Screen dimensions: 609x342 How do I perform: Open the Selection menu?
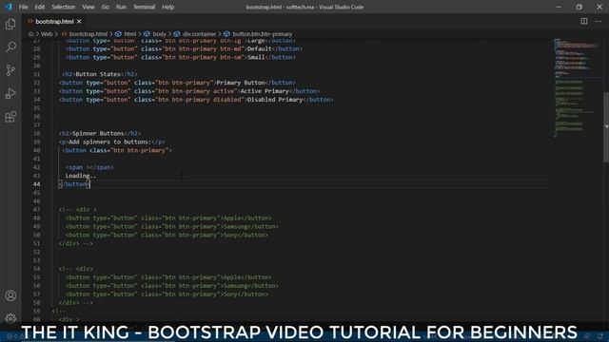tap(64, 7)
